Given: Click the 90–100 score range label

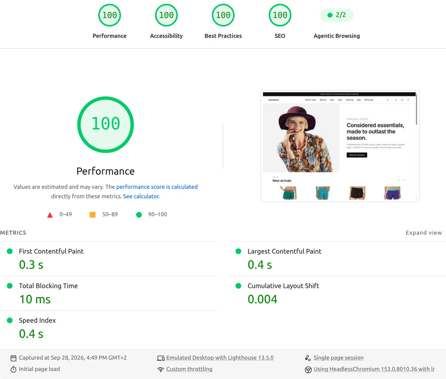Looking at the screenshot, I should tap(158, 214).
